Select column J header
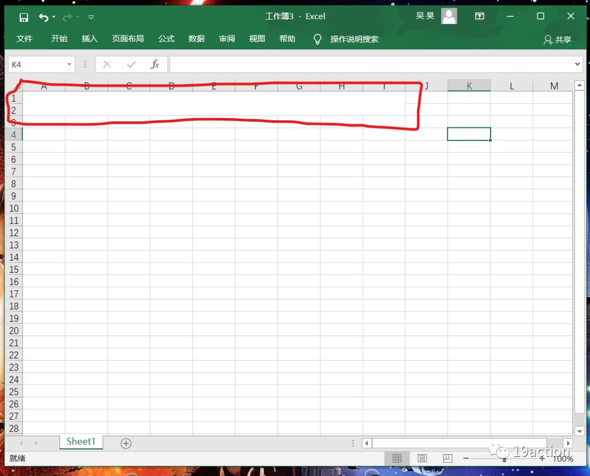The image size is (590, 476). click(x=427, y=86)
